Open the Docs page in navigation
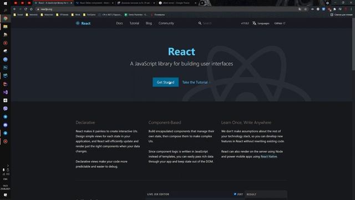The height and width of the screenshot is (200, 355). 119,23
